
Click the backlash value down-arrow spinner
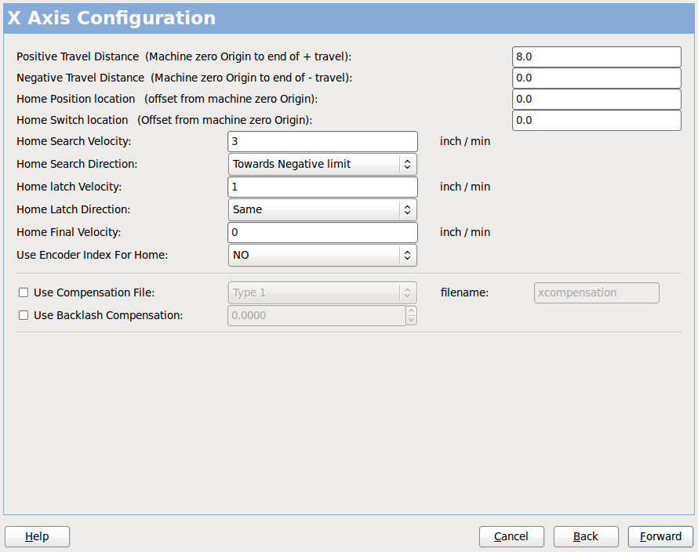pos(411,318)
